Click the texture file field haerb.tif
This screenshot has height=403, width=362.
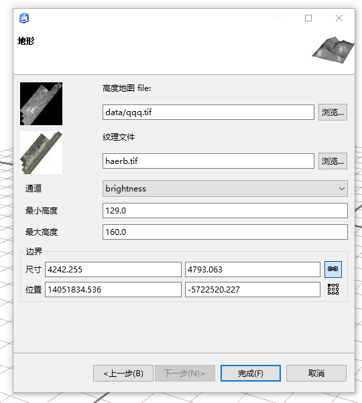point(208,161)
